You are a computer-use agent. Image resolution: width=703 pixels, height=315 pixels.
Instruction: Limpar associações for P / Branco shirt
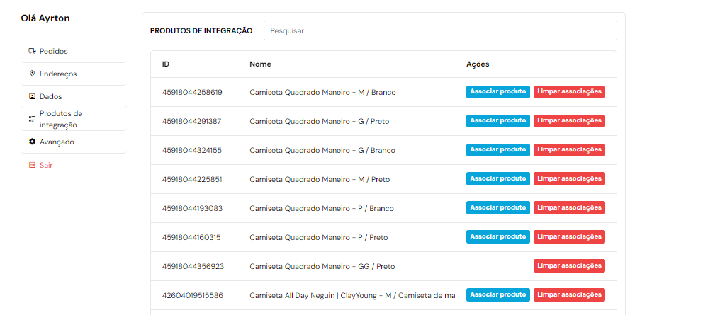point(569,208)
